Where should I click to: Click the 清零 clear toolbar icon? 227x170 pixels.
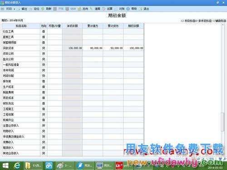coord(92,9)
